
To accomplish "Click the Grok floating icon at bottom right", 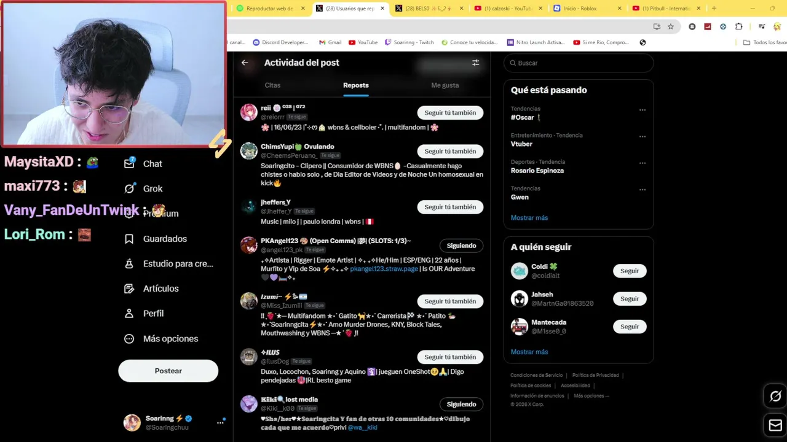I will point(775,397).
